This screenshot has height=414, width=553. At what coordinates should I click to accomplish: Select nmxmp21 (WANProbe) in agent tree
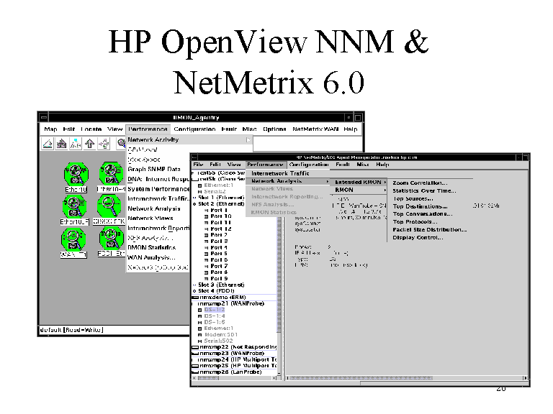[230, 303]
